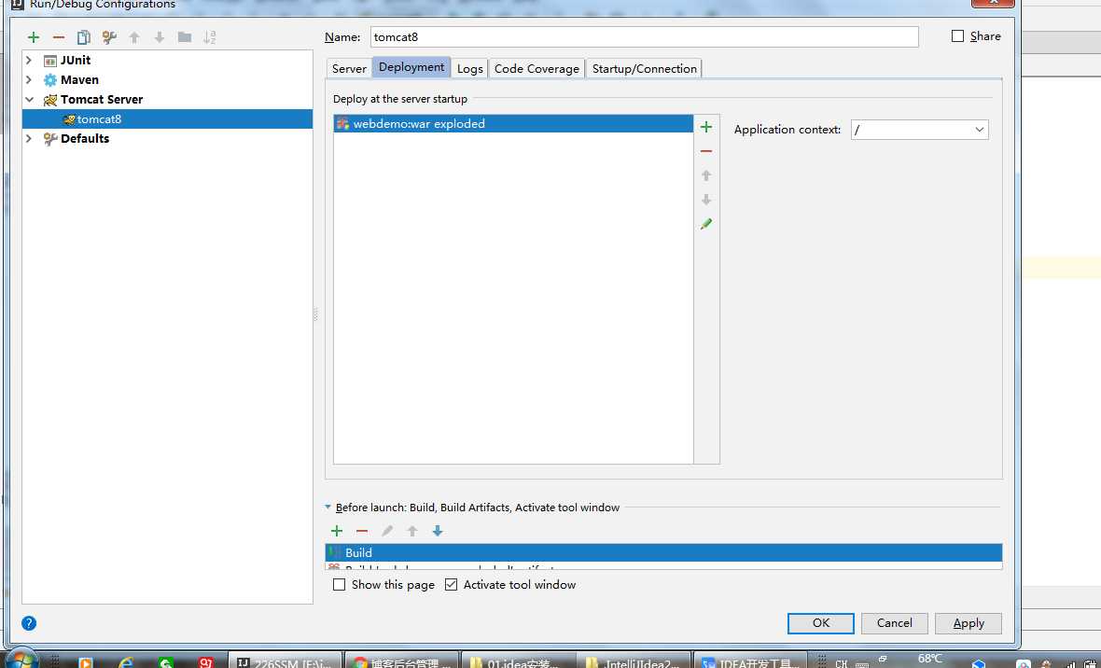The height and width of the screenshot is (668, 1101).
Task: Switch to the Server tab
Action: pos(349,68)
